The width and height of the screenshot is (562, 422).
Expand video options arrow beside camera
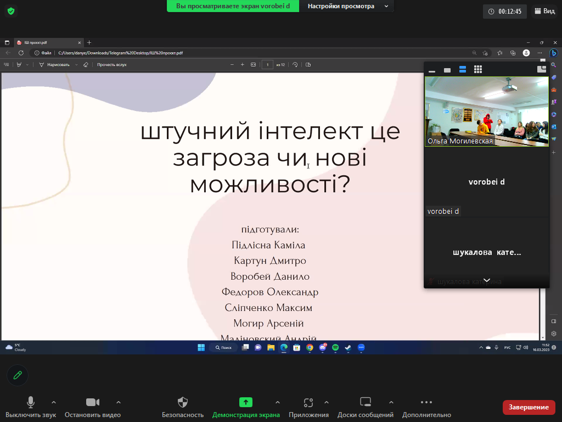[119, 402]
